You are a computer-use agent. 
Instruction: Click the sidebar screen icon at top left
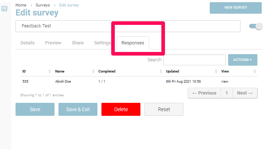point(4,8)
